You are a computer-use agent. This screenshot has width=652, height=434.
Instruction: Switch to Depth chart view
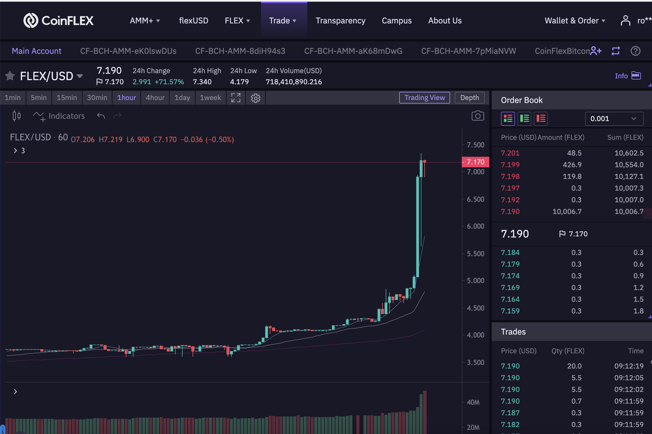click(x=470, y=98)
